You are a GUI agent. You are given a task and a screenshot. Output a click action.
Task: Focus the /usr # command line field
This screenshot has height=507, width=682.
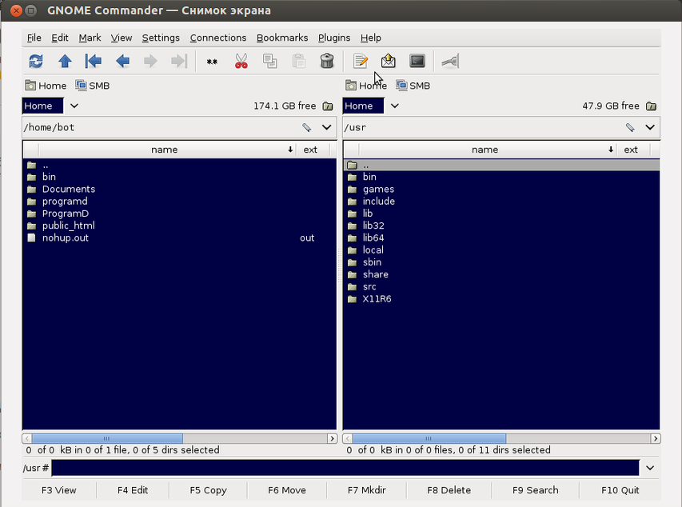[345, 468]
